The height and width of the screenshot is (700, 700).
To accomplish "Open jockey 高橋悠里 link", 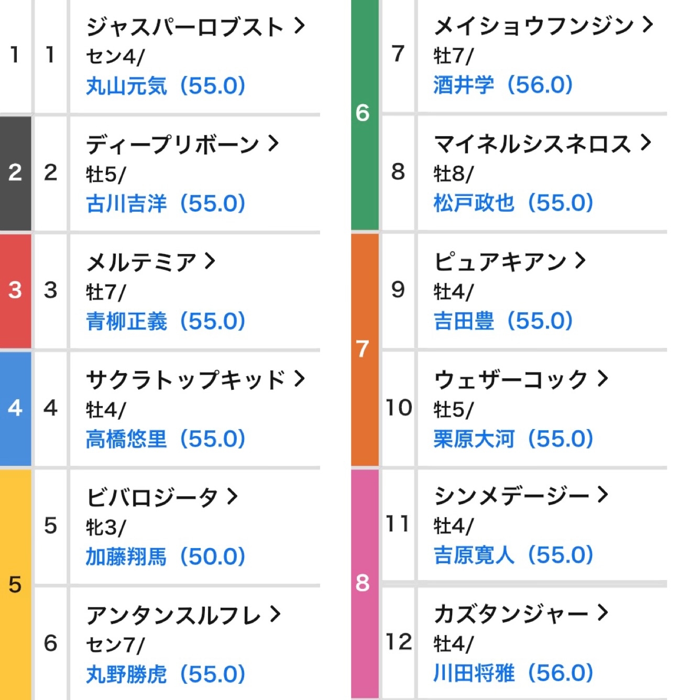I will click(126, 439).
